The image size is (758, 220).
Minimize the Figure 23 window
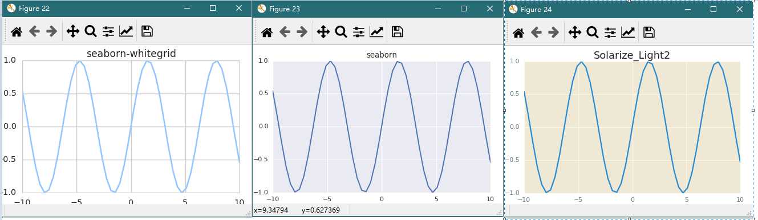pyautogui.click(x=437, y=9)
